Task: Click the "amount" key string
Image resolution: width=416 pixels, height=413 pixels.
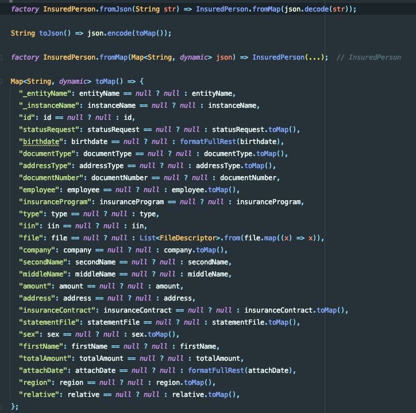Action: [35, 286]
